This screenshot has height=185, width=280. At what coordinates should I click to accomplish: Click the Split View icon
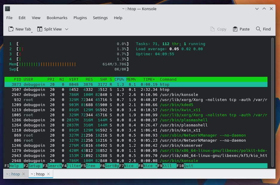pos(39,29)
